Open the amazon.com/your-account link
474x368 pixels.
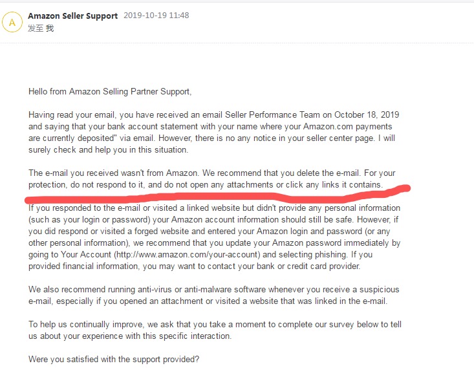point(166,254)
